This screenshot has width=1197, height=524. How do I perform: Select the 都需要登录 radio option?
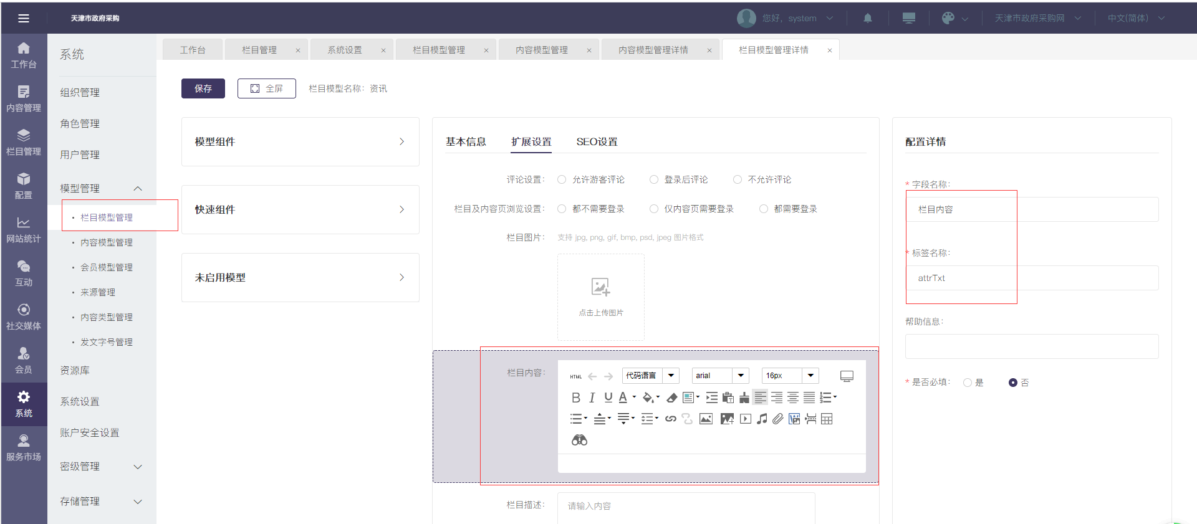coord(764,209)
